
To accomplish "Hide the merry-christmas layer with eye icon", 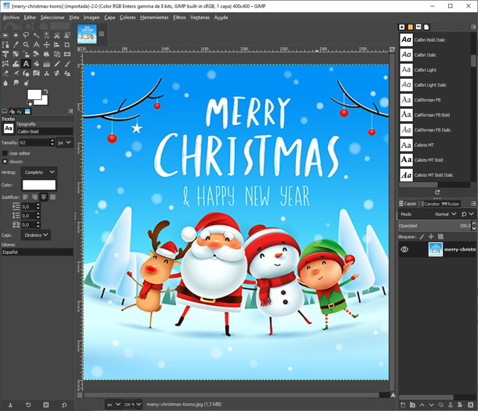I will point(405,249).
